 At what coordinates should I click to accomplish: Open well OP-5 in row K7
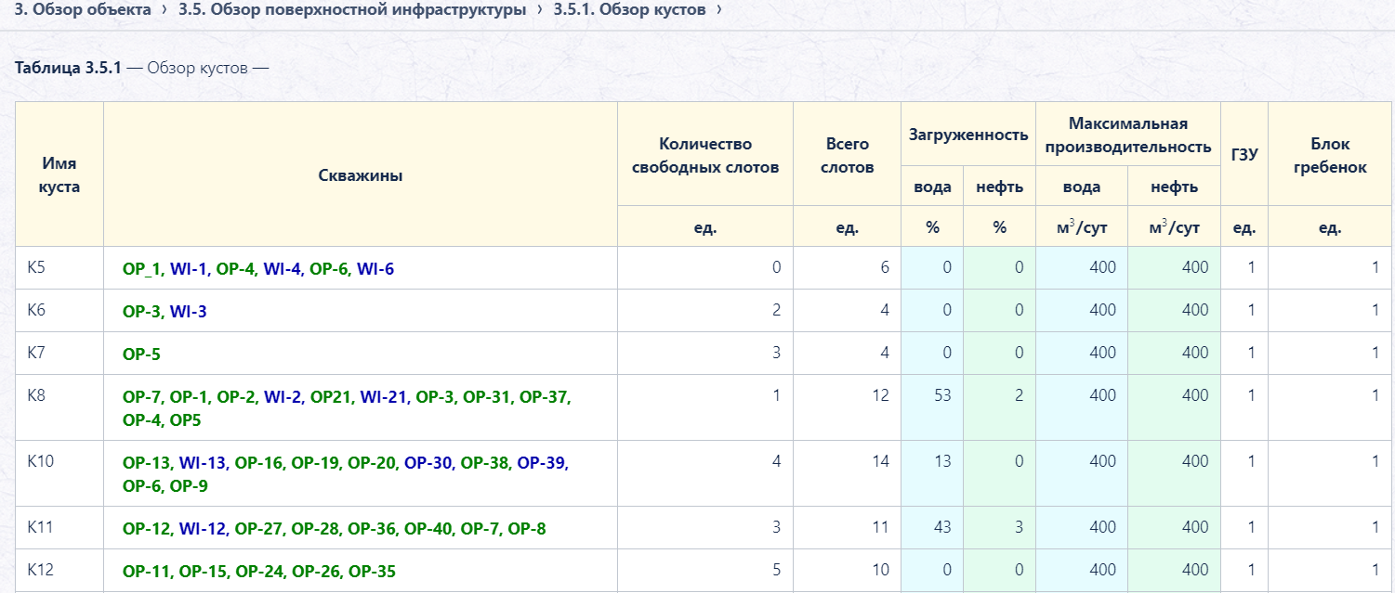(141, 354)
